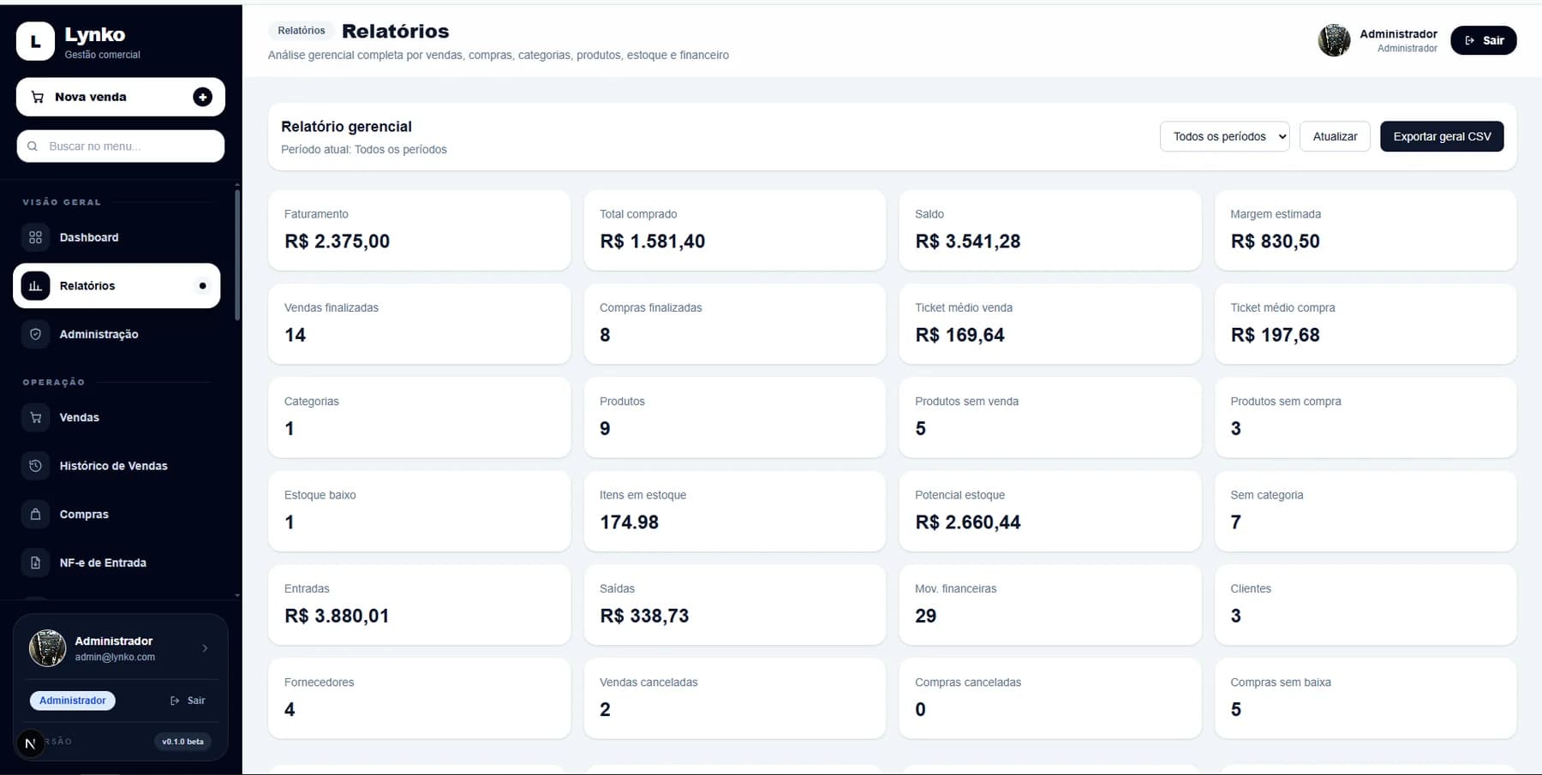Screen dimensions: 1542x775
Task: Open Histórico de Vendas menu item
Action: (x=117, y=466)
